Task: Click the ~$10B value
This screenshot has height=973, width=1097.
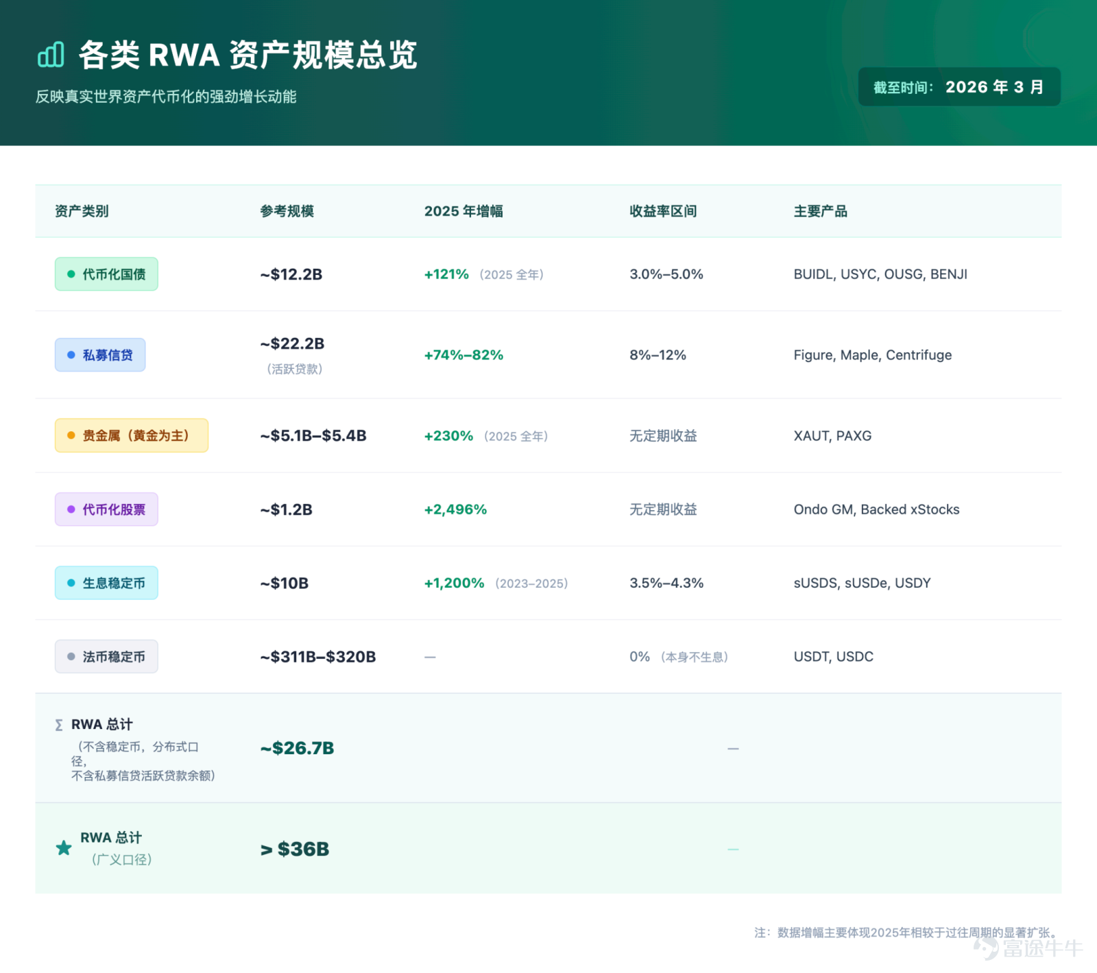Action: coord(285,583)
